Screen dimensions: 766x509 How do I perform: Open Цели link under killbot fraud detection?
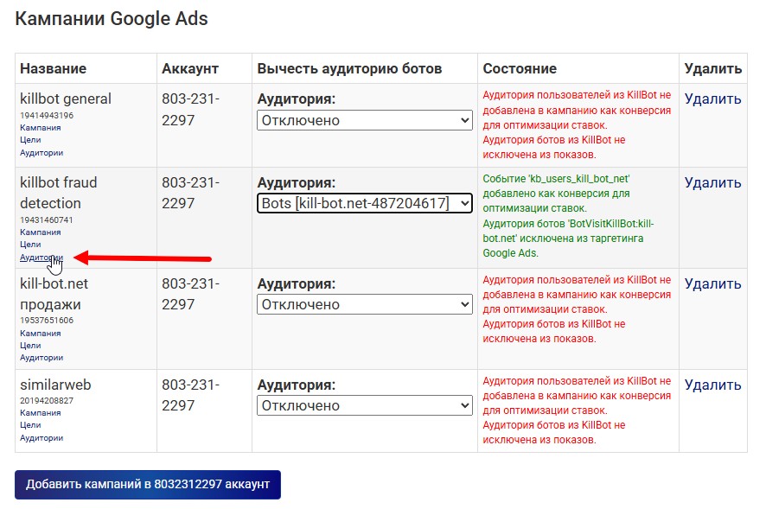pyautogui.click(x=30, y=245)
